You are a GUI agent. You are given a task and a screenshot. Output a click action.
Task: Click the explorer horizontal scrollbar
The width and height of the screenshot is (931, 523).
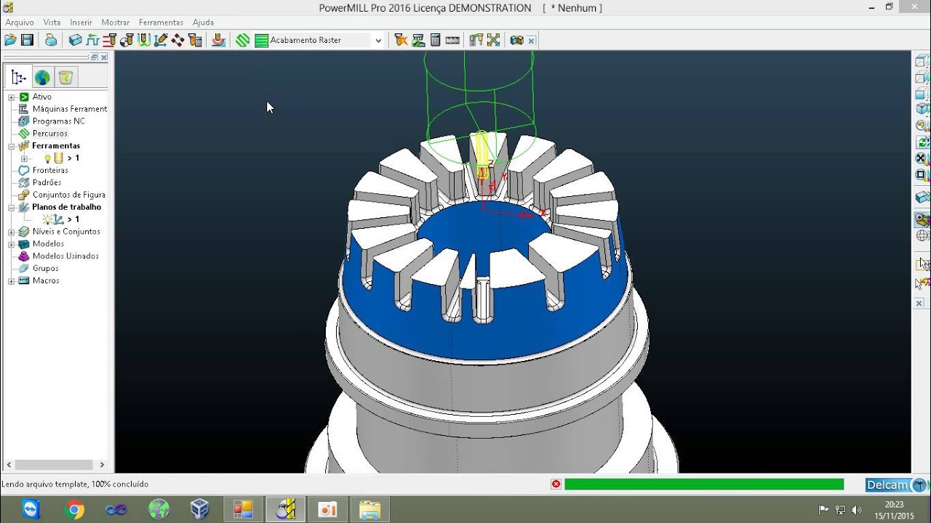tap(55, 465)
